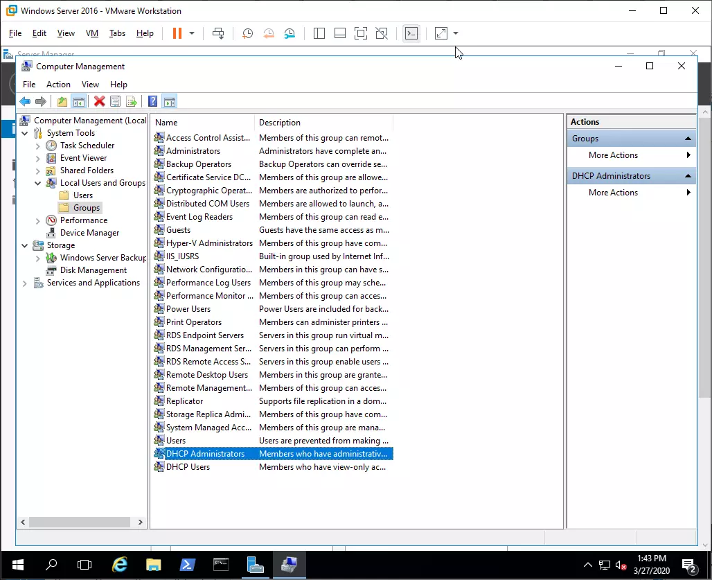Expand Event Viewer tree node

pos(37,159)
